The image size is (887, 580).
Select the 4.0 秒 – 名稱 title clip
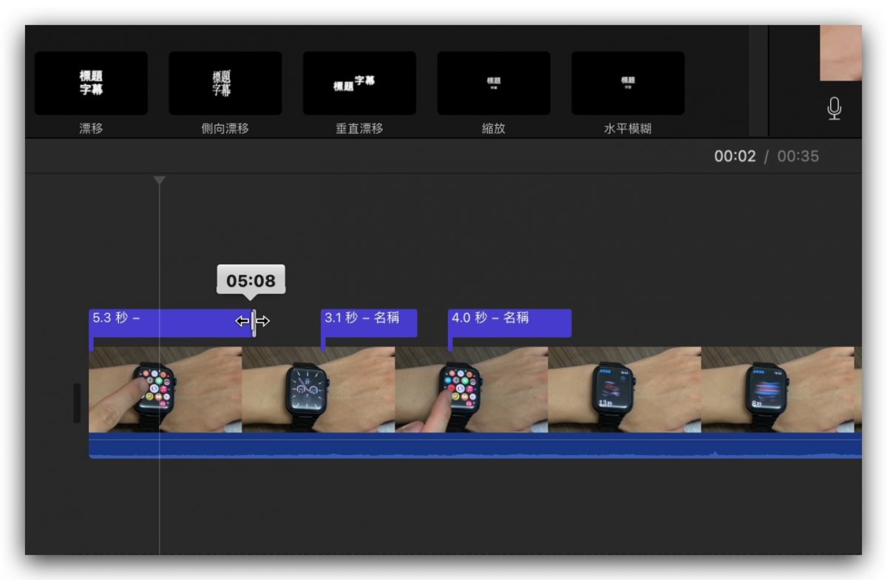pyautogui.click(x=509, y=323)
